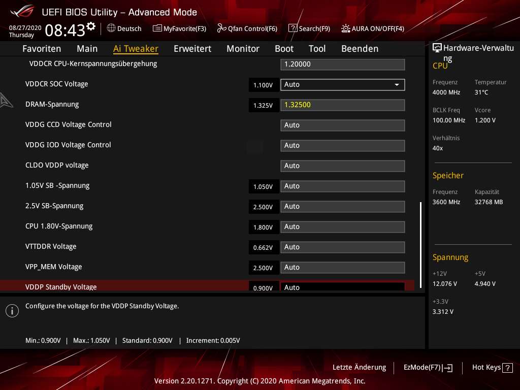This screenshot has width=520, height=390.
Task: Click the CPU 1.80V-Spannung label
Action: (59, 226)
